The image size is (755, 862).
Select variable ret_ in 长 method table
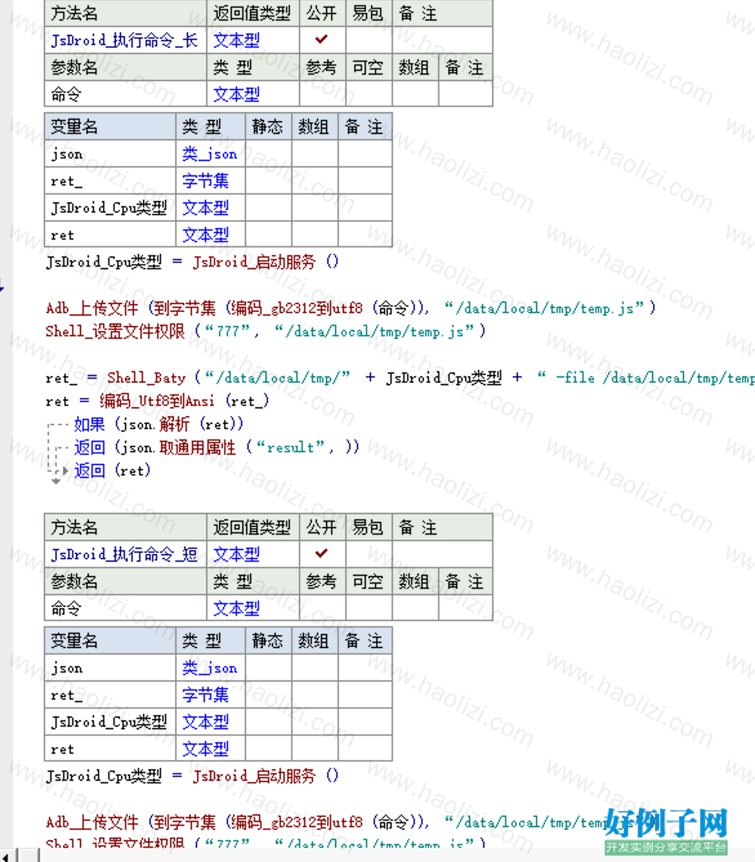66,181
